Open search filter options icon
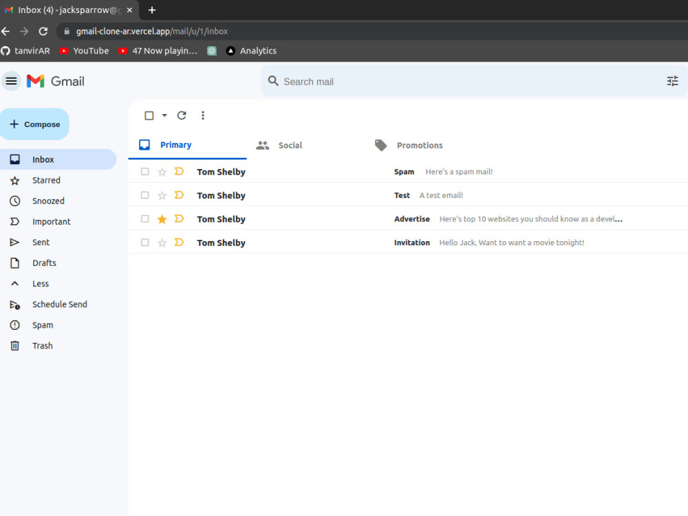Viewport: 688px width, 516px height. pos(672,81)
